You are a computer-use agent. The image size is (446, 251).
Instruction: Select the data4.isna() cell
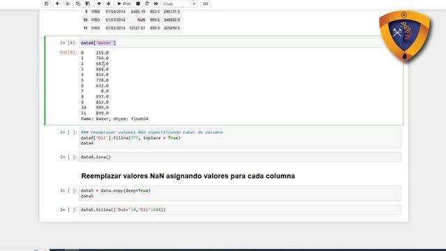[240, 157]
